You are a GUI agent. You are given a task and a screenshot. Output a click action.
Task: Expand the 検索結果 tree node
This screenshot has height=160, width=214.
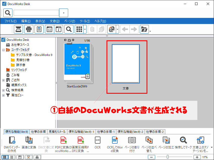pos(4,90)
